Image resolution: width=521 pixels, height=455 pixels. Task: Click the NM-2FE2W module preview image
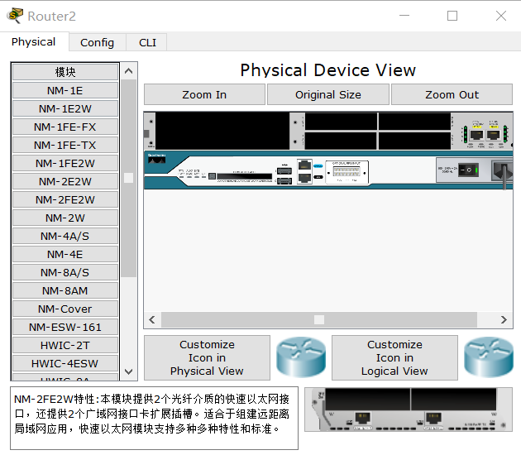click(x=409, y=409)
